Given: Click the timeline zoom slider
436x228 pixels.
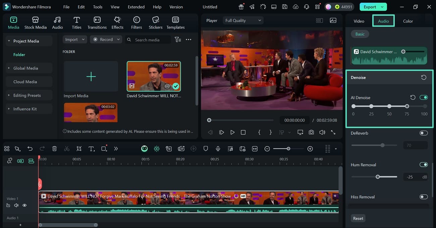Looking at the screenshot, I should [x=288, y=149].
